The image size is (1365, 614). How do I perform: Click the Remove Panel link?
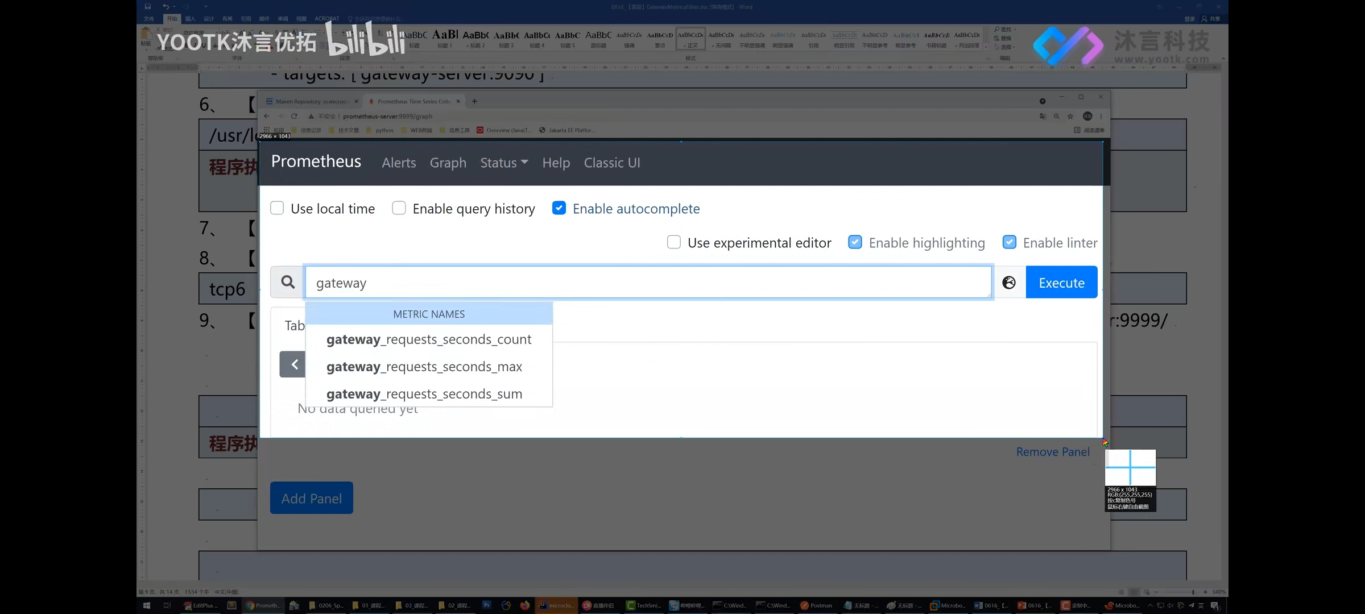click(1053, 452)
